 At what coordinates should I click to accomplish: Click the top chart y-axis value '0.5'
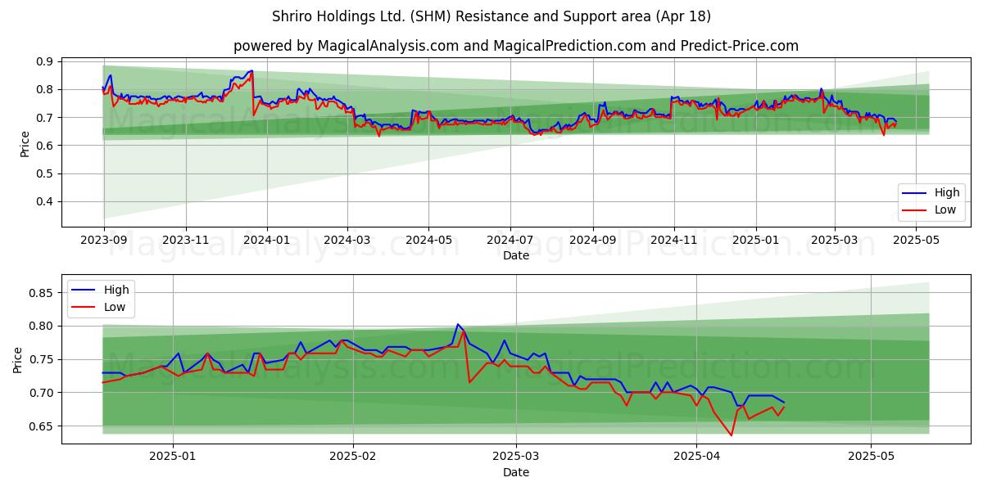pos(45,173)
